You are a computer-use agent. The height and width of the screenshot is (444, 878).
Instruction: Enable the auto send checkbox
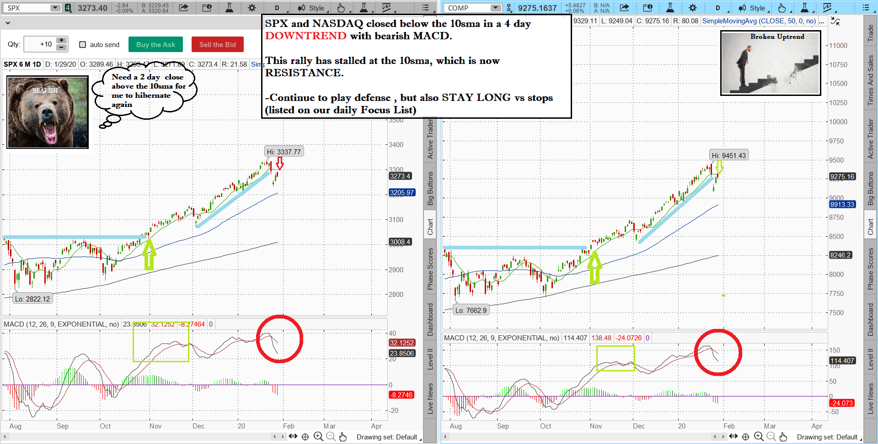tap(83, 44)
